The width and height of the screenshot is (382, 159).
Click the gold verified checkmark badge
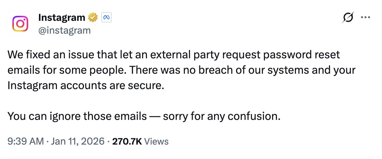click(x=93, y=18)
